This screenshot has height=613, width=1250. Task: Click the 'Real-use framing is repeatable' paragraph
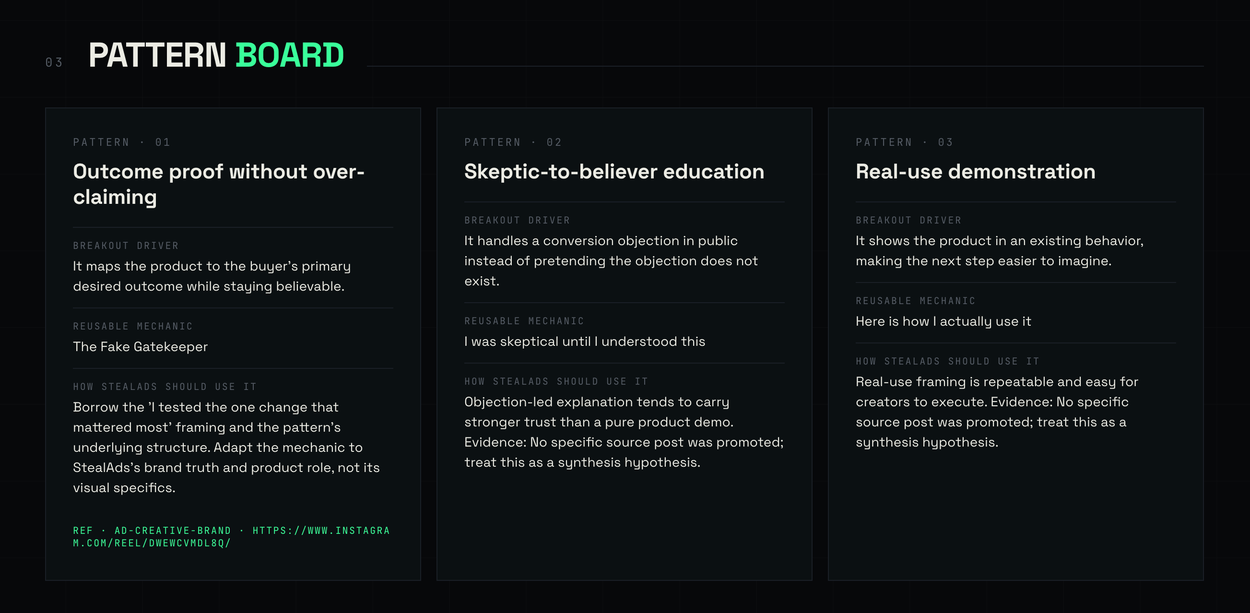(x=996, y=412)
